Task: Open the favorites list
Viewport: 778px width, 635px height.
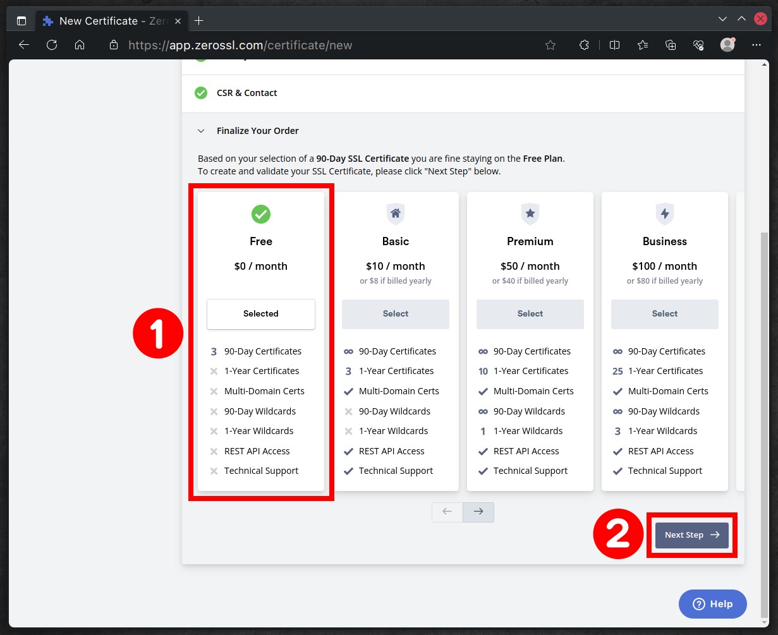Action: tap(643, 45)
